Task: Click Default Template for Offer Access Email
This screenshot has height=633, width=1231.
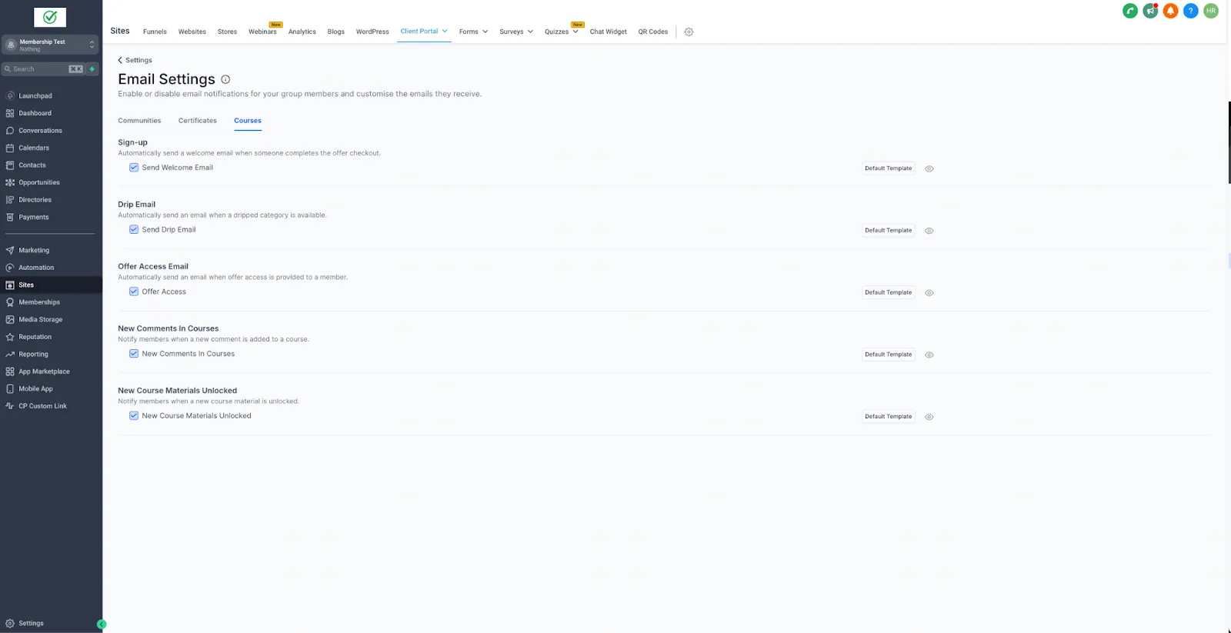Action: click(x=888, y=293)
